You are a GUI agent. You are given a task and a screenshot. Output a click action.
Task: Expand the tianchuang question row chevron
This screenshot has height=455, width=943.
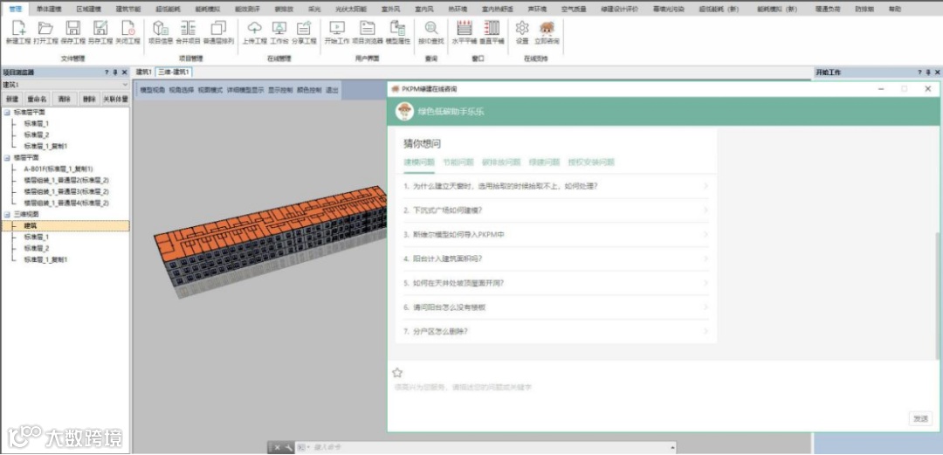click(x=706, y=186)
